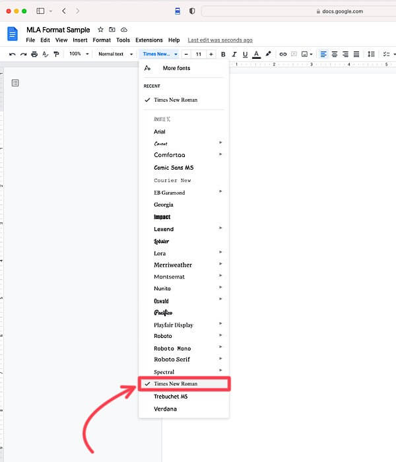Expand Lexend font variants arrow
The image size is (396, 462).
pyautogui.click(x=220, y=228)
